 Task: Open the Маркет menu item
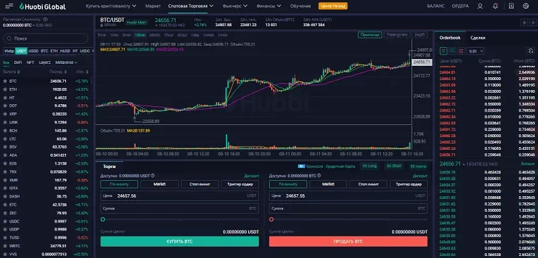153,6
